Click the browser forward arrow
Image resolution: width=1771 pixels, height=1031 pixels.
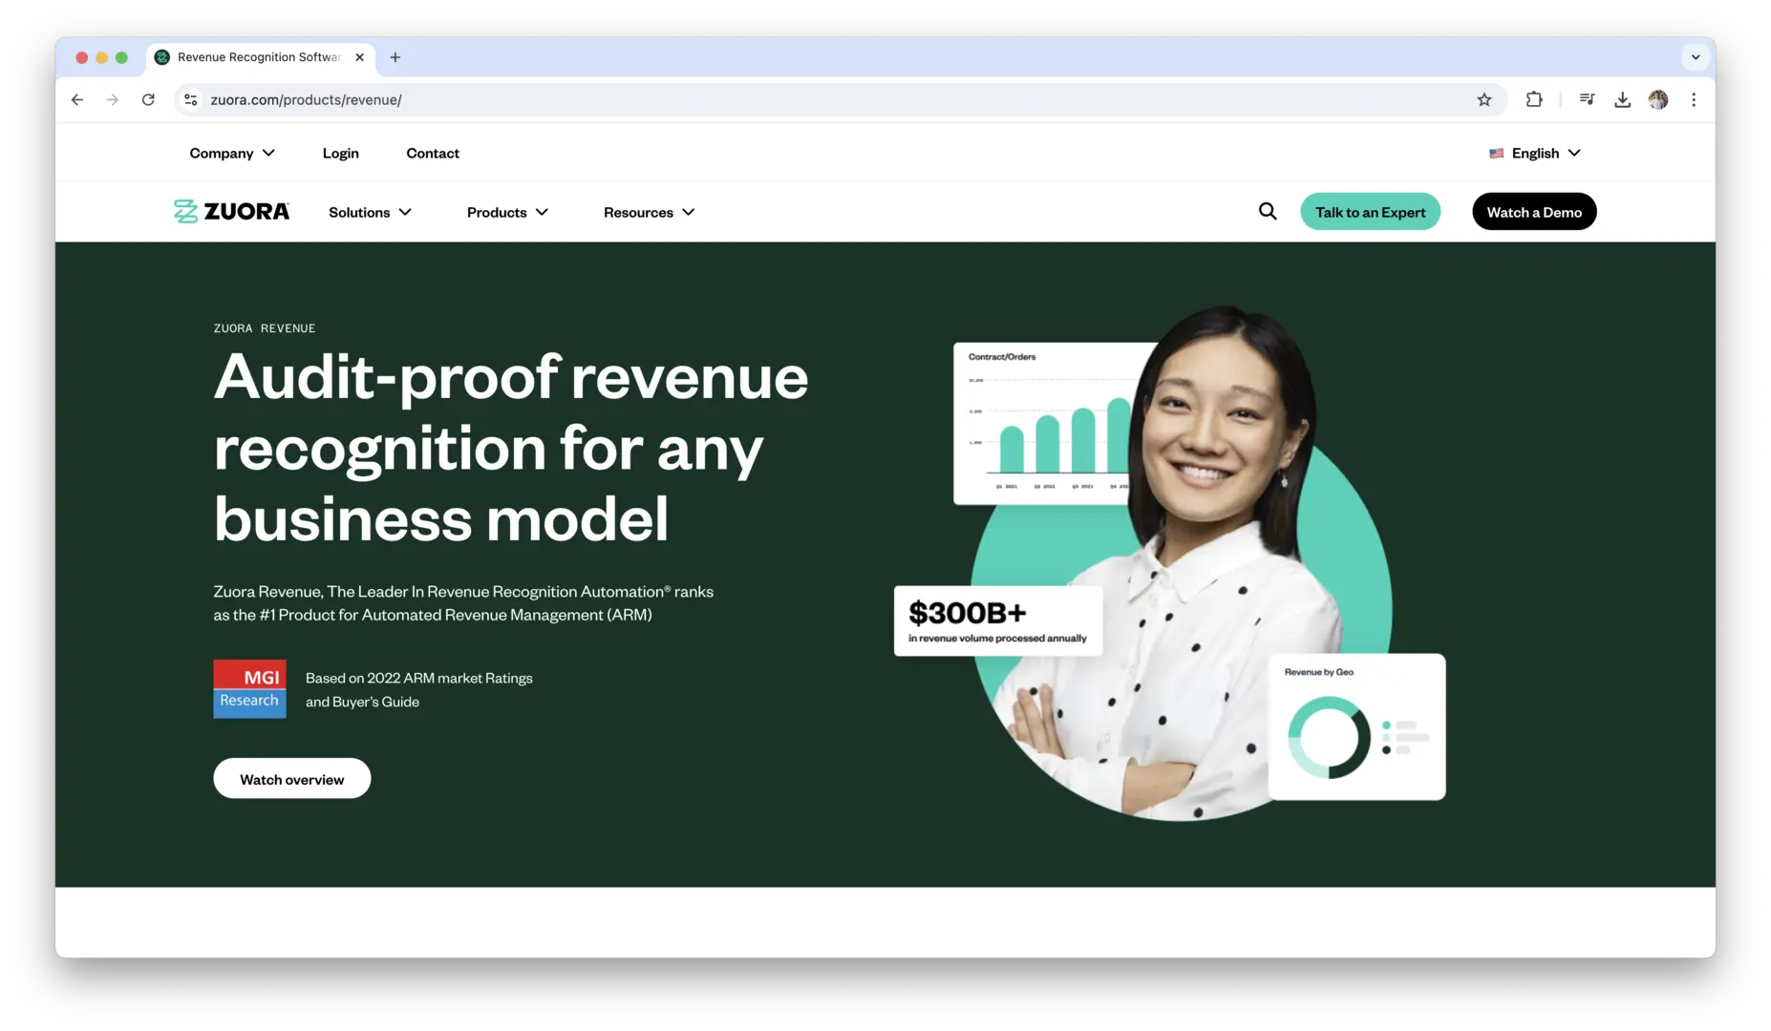113,99
